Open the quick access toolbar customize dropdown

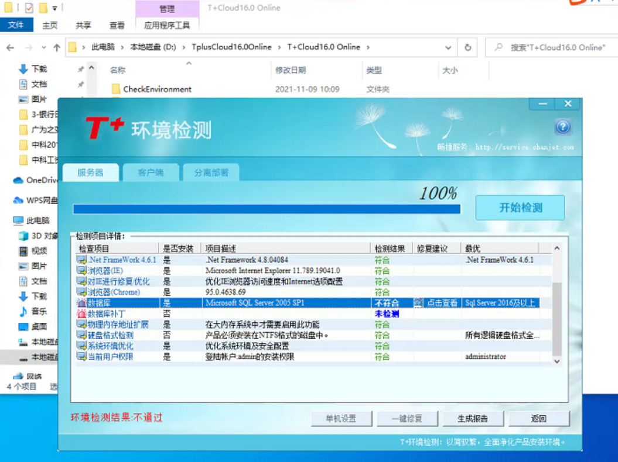55,8
